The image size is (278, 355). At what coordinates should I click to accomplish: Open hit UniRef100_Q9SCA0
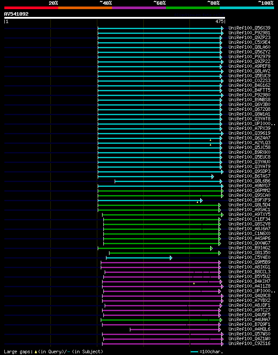pyautogui.click(x=249, y=195)
